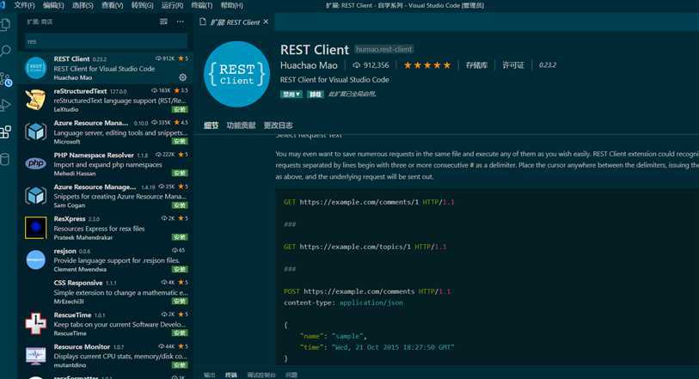Click the 卸载 uninstall button

(x=316, y=94)
